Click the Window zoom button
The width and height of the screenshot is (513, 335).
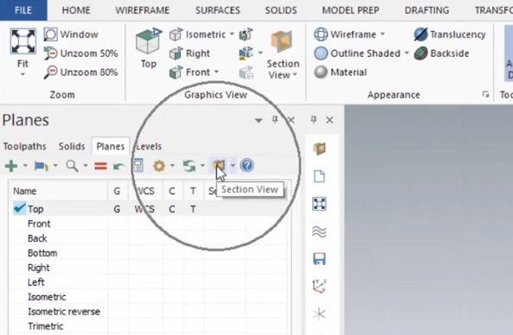[x=71, y=35]
